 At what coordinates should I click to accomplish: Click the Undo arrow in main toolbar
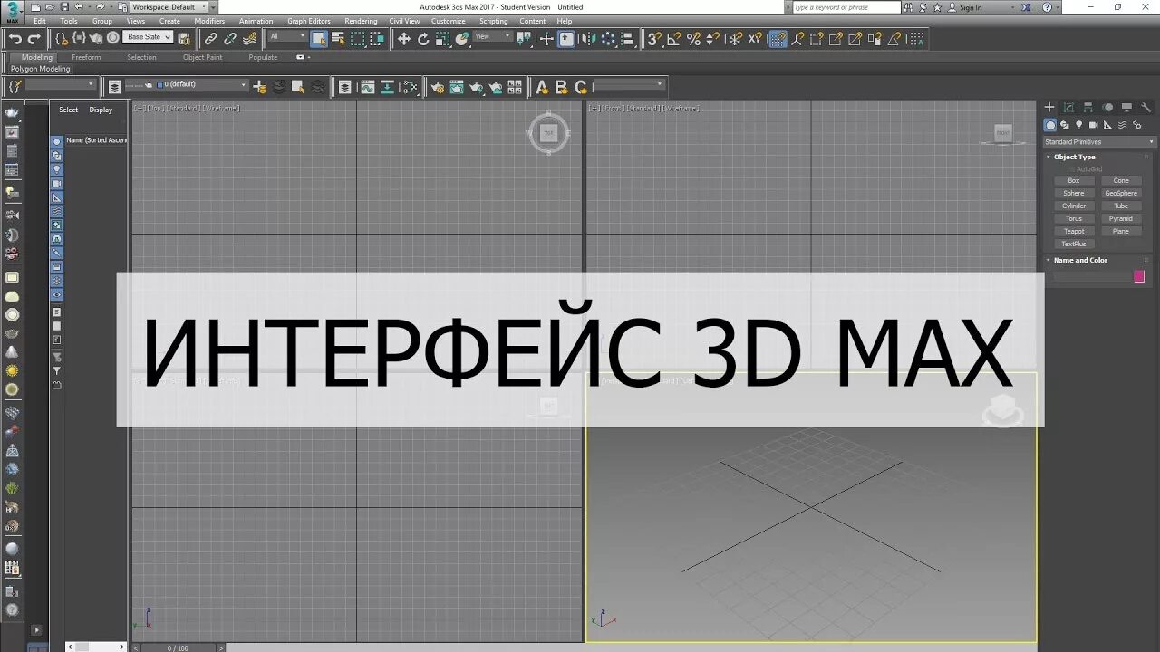(15, 39)
